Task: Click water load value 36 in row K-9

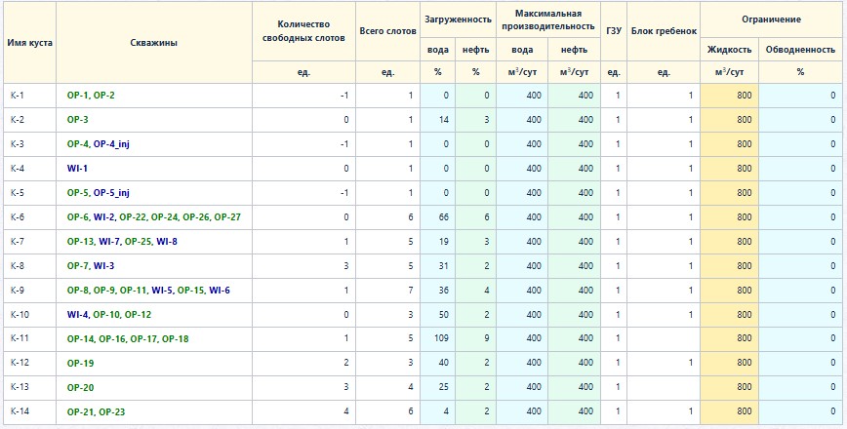Action: click(444, 291)
